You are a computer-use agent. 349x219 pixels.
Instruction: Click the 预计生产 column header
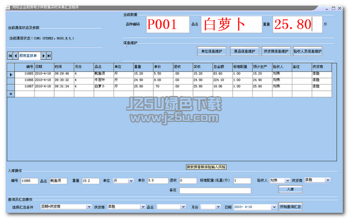[262, 67]
